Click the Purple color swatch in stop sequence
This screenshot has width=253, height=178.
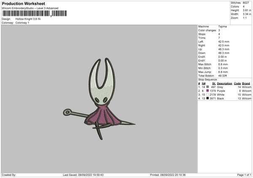point(207,91)
